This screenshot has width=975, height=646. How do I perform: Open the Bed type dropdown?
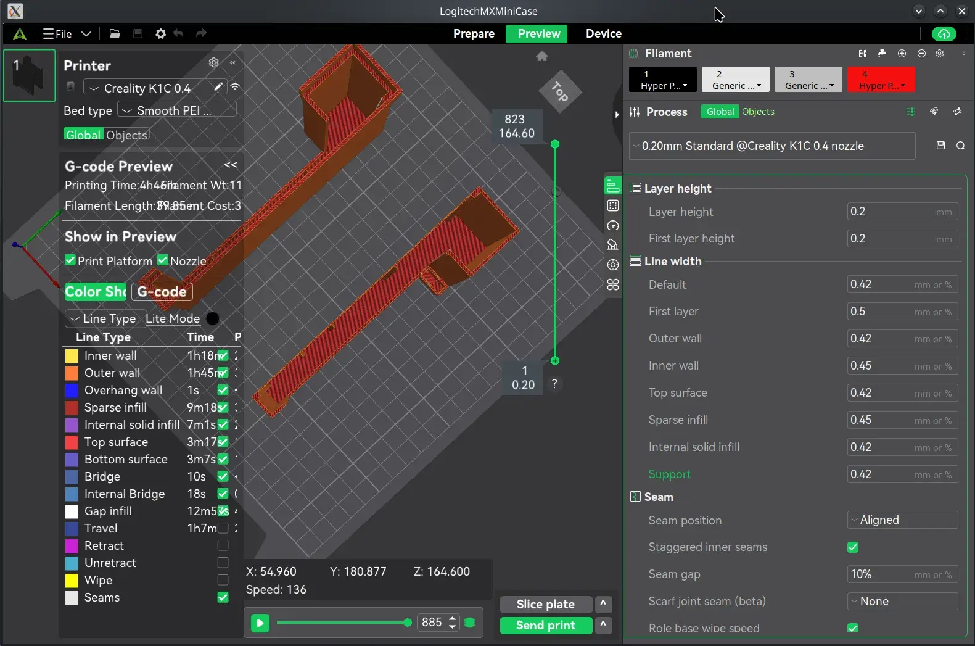pyautogui.click(x=176, y=110)
